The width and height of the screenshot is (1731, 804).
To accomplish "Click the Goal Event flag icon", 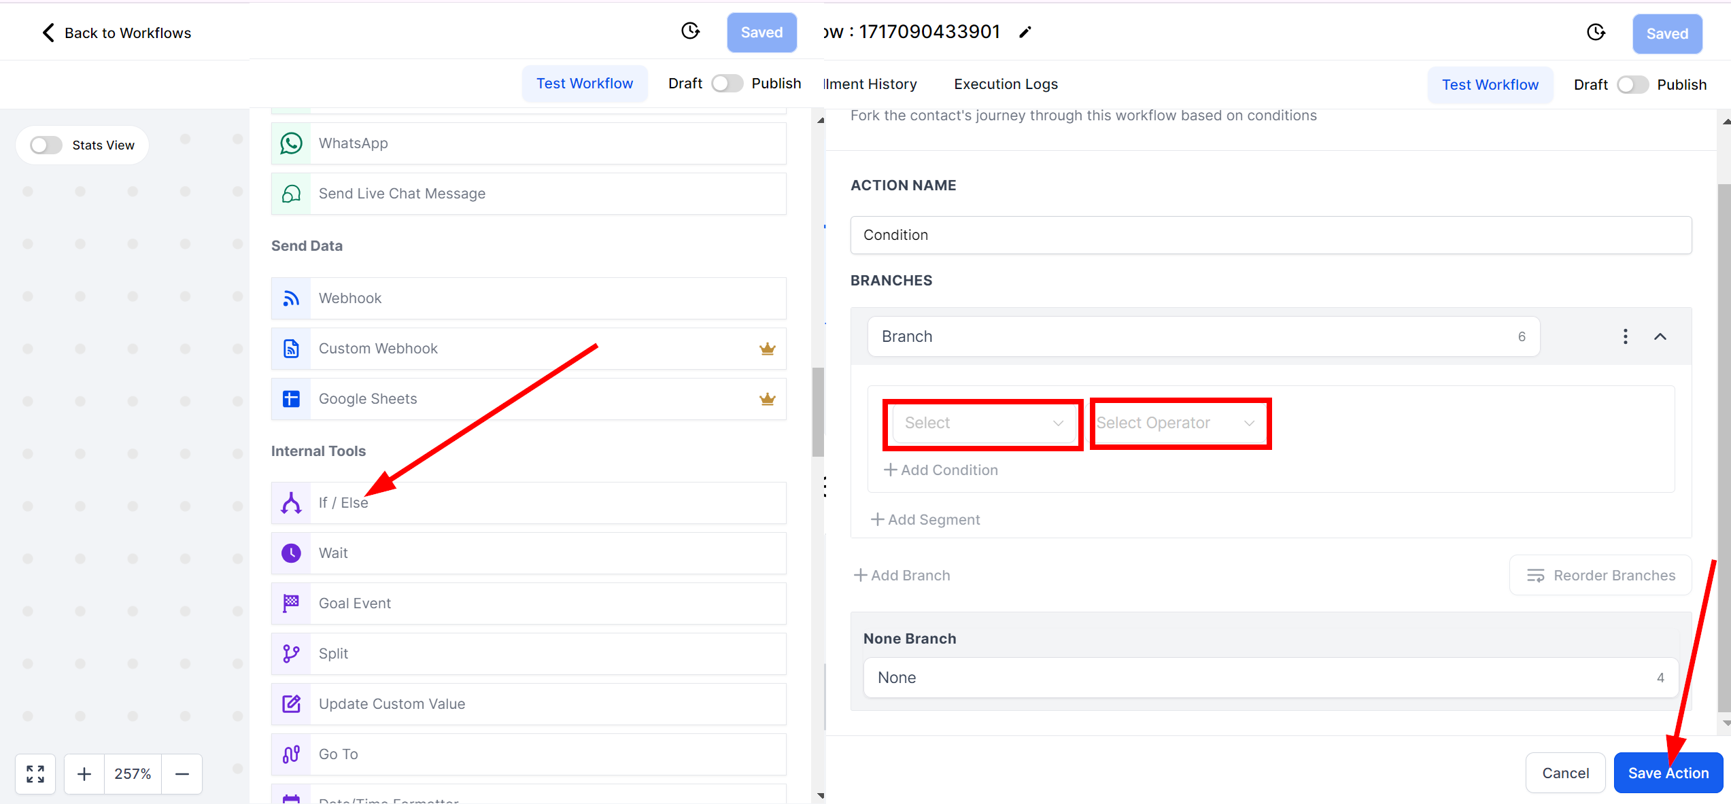I will tap(291, 604).
